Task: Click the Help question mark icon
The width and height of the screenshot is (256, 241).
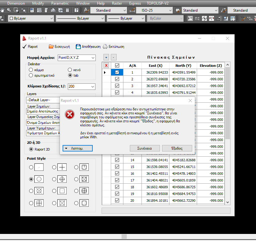Action: point(76,10)
